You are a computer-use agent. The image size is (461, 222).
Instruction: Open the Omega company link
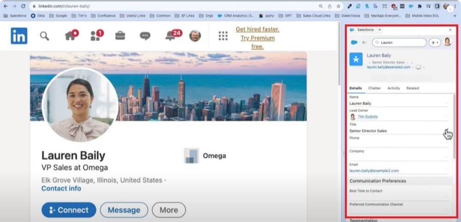[205, 156]
